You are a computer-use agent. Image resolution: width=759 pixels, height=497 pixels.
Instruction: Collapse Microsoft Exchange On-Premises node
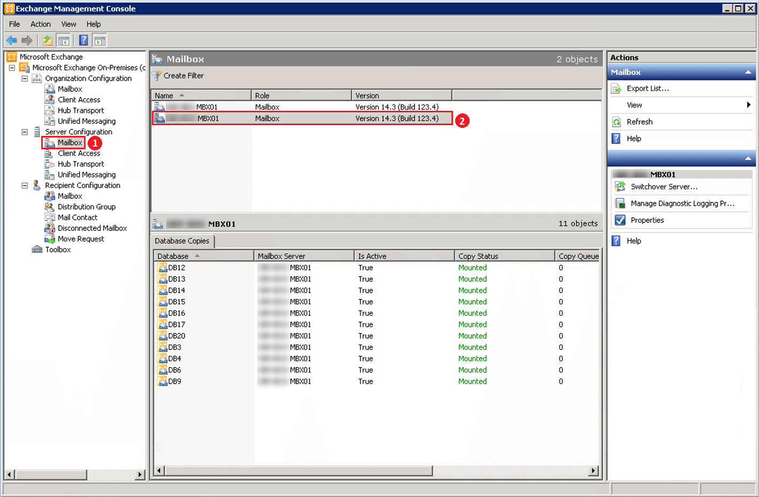(12, 68)
